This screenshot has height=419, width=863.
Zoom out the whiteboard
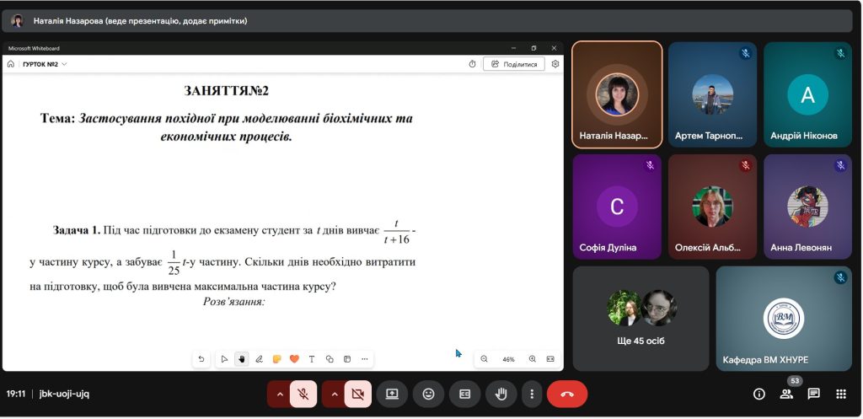tap(485, 359)
